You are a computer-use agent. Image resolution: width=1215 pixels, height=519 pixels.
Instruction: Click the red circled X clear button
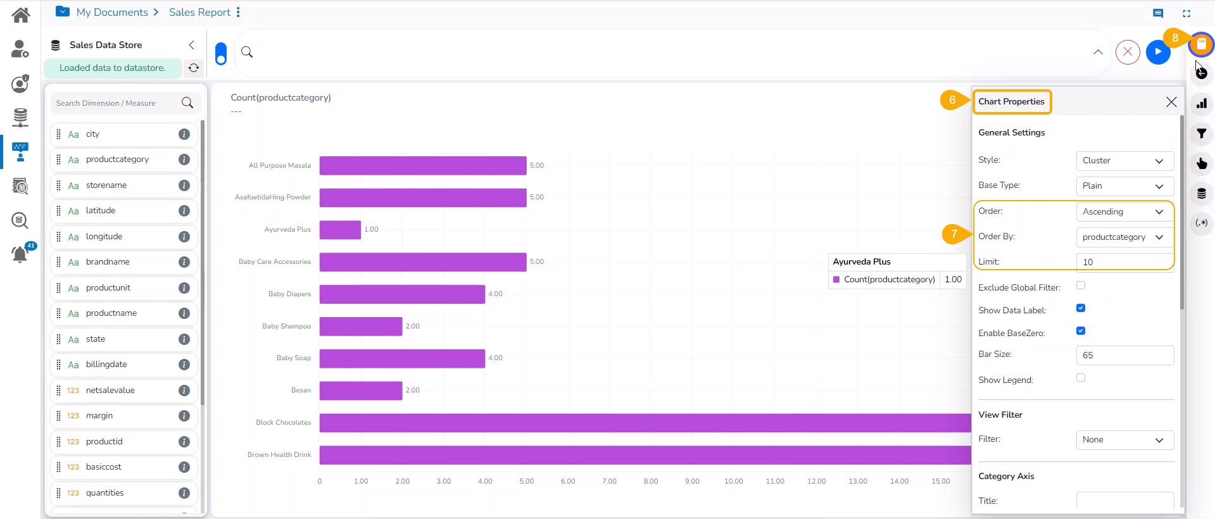pyautogui.click(x=1127, y=52)
